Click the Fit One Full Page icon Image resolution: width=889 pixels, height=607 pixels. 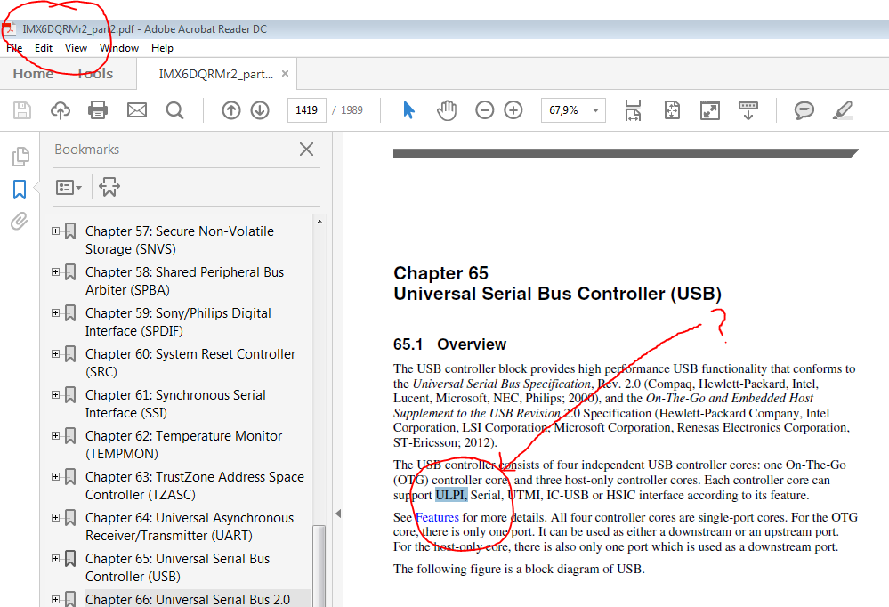click(672, 110)
